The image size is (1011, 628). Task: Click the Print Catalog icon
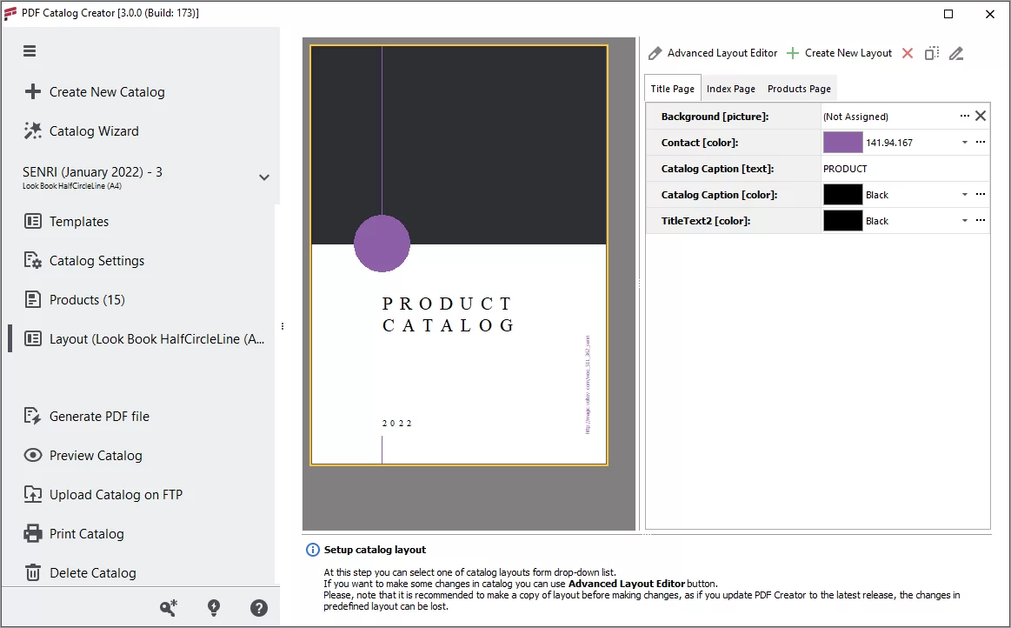coord(33,533)
